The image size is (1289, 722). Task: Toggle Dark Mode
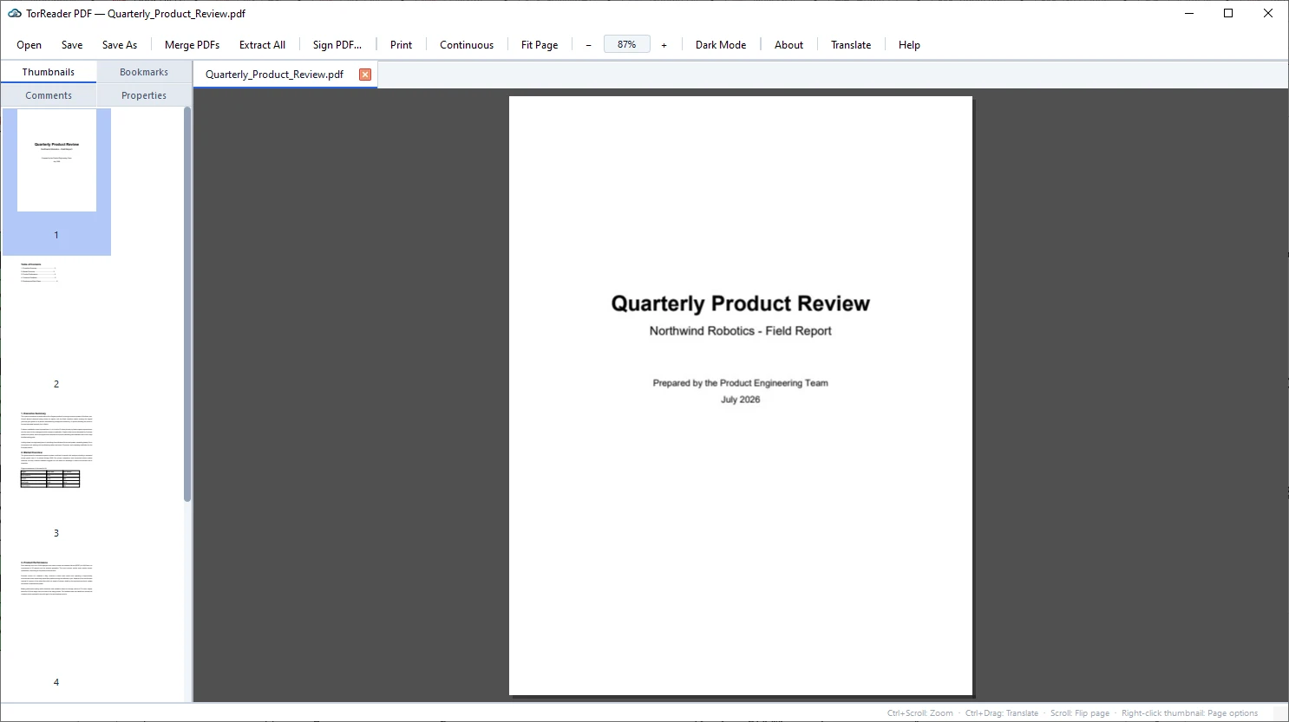[721, 45]
